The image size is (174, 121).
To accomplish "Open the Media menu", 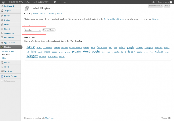I will 7,20.
